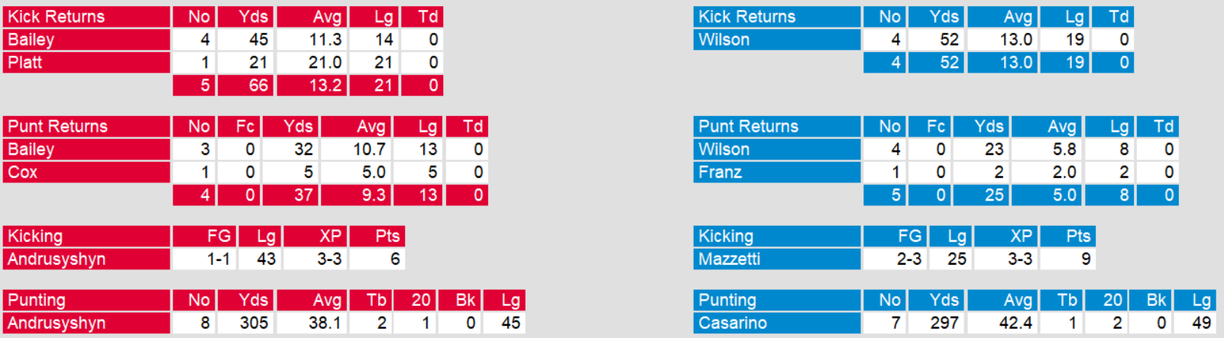Click Wilson in blue Kick Returns table

pyautogui.click(x=724, y=40)
